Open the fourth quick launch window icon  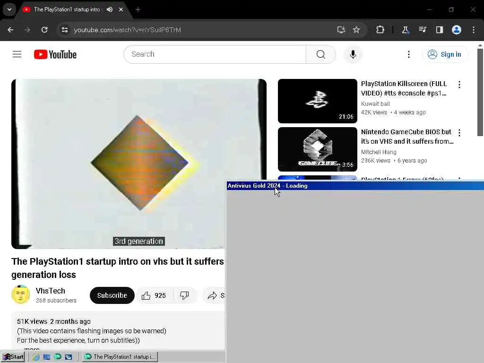pos(69,357)
